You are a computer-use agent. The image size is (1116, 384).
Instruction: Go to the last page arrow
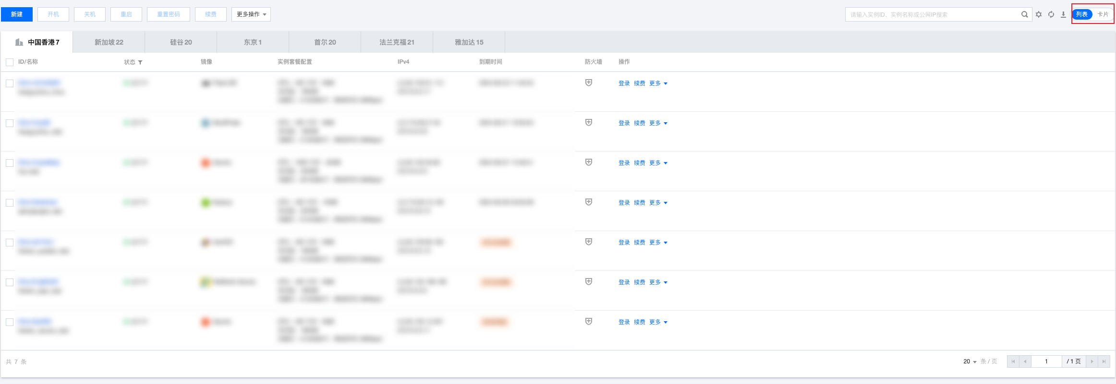click(x=1104, y=361)
